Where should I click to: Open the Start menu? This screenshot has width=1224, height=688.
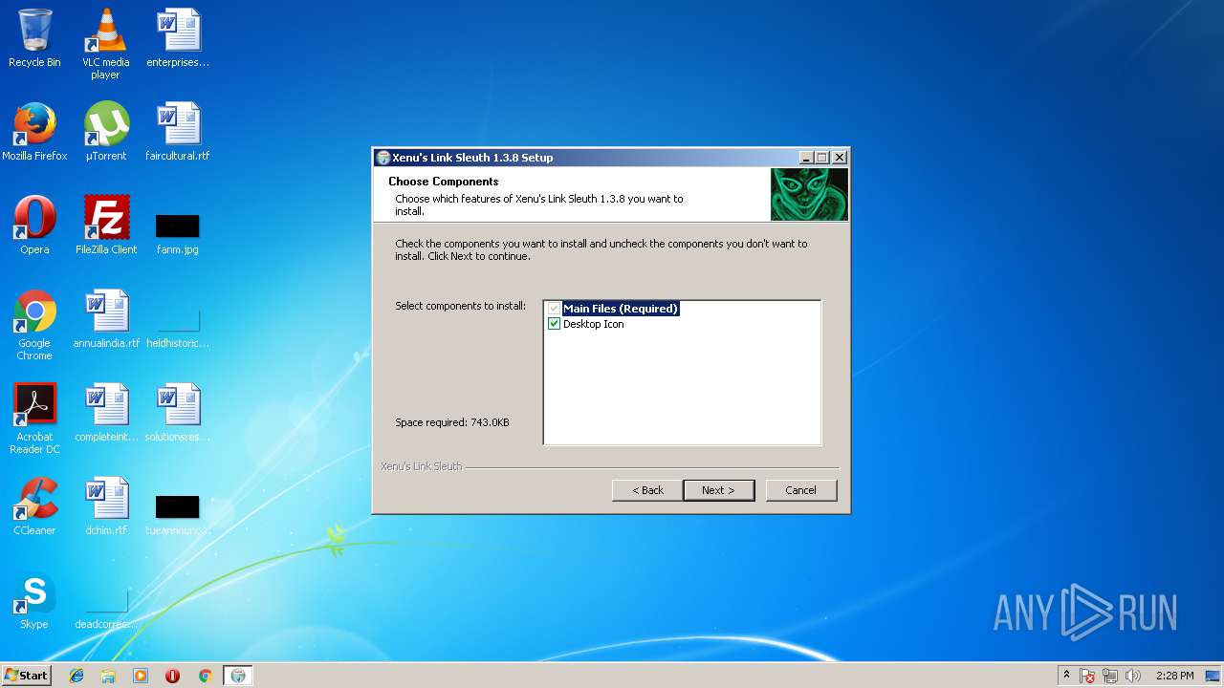click(27, 676)
